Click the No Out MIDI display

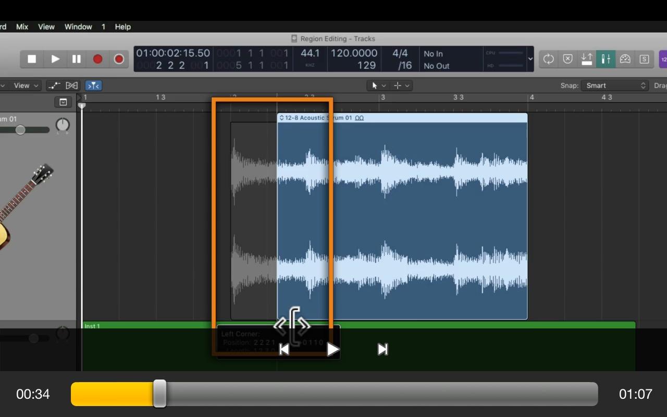(436, 66)
